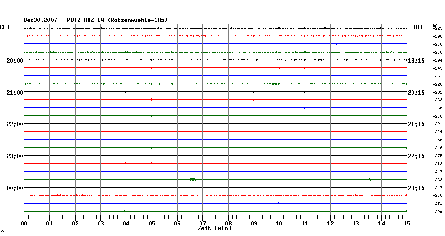
Task: Click the UTC time zone label
Action: (x=419, y=27)
